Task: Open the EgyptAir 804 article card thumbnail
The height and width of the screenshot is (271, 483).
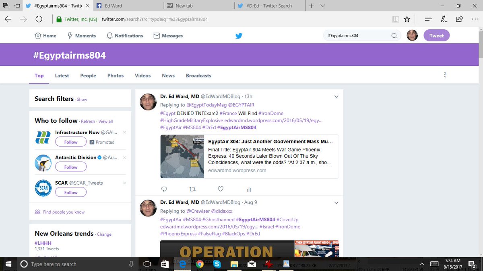Action: pyautogui.click(x=182, y=157)
